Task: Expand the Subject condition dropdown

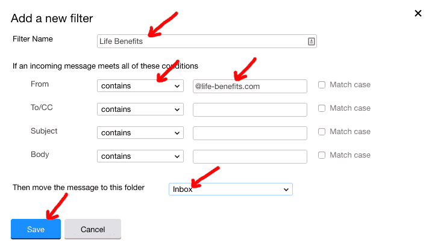Action: point(140,132)
